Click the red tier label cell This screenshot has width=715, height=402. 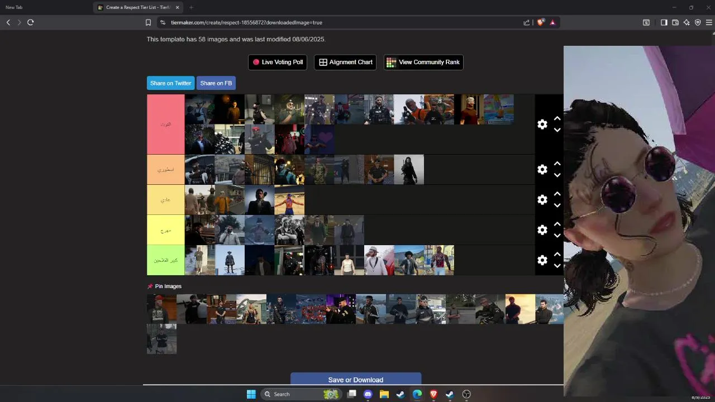tap(165, 124)
